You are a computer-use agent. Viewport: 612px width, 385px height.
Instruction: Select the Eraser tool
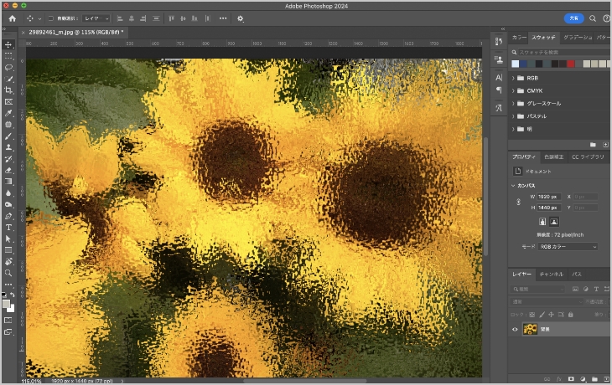click(8, 170)
